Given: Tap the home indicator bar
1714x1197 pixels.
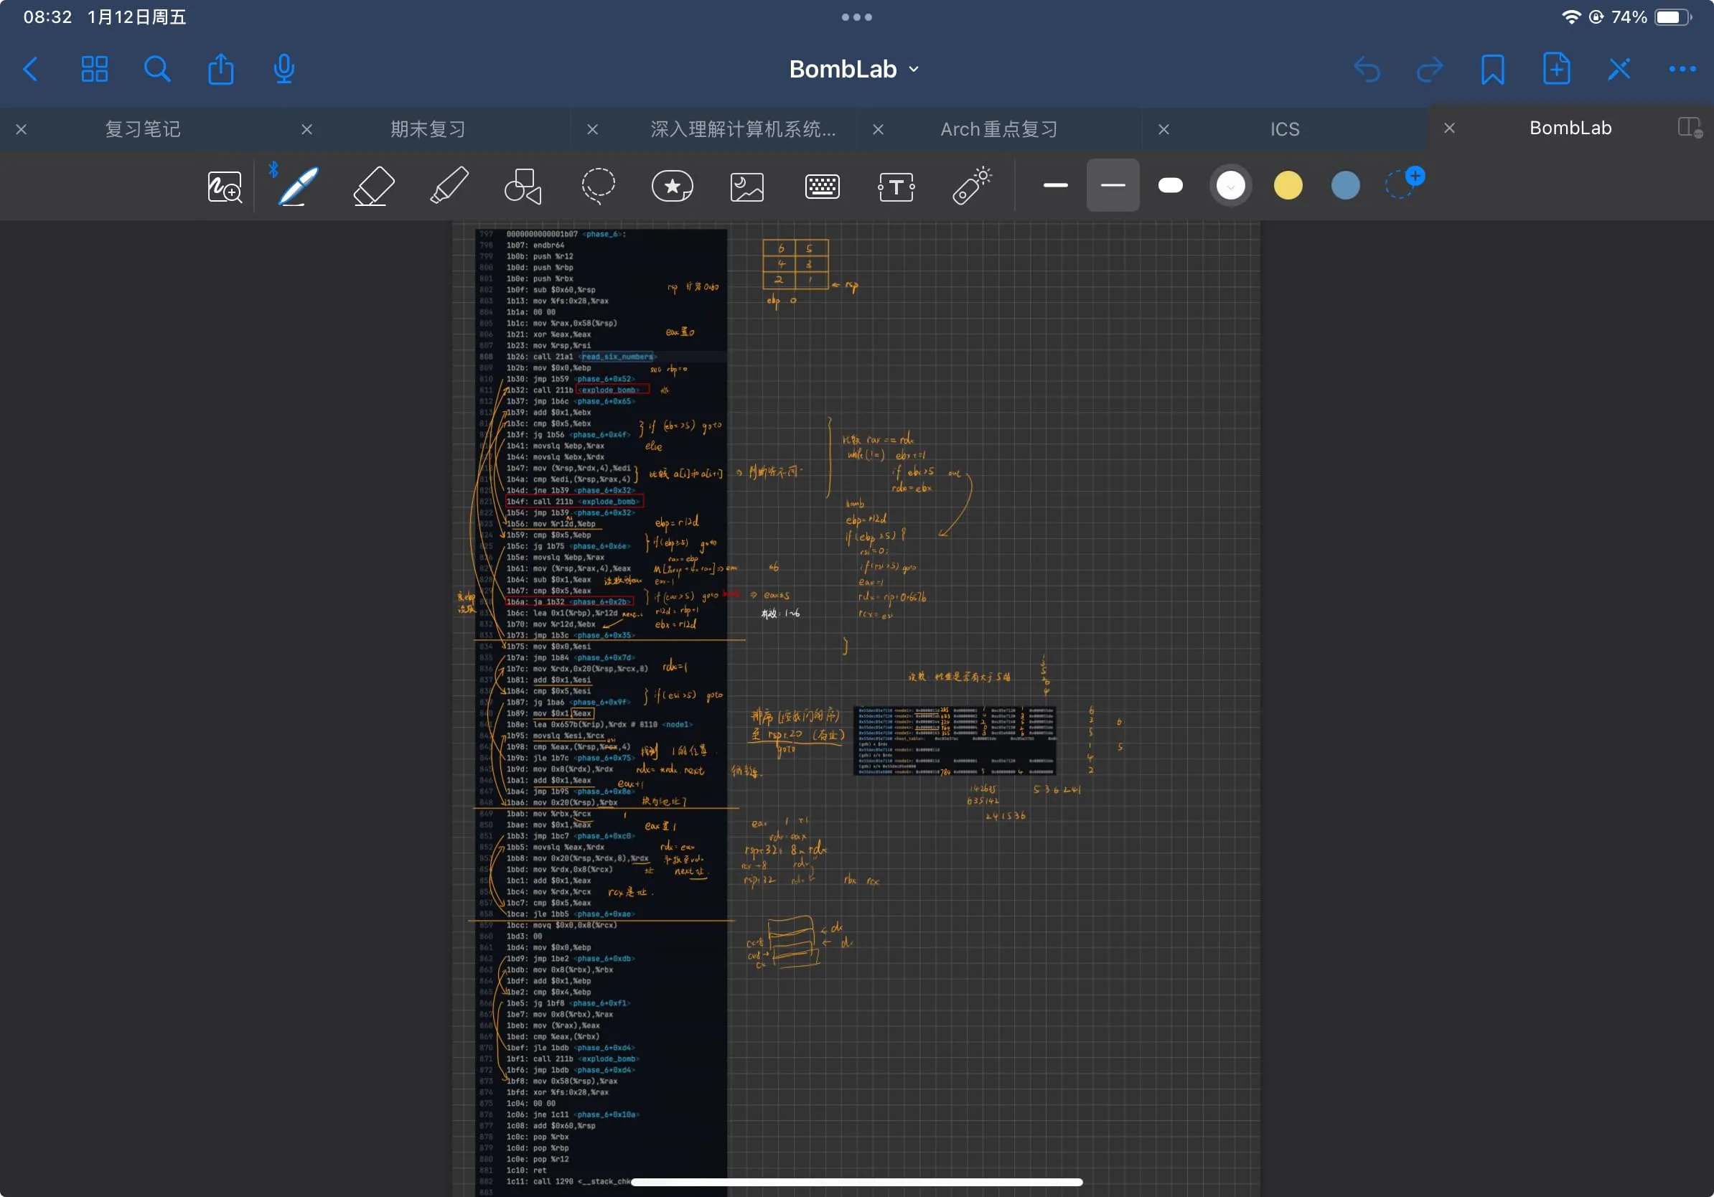Looking at the screenshot, I should (x=856, y=1182).
